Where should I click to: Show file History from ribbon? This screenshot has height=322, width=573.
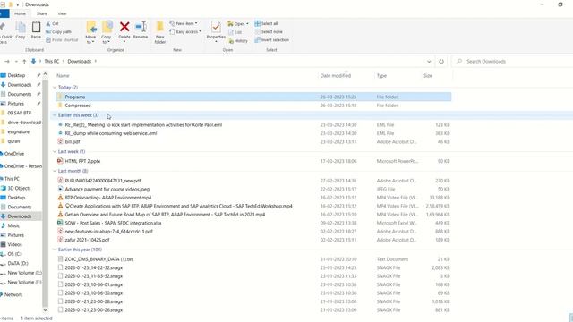238,40
